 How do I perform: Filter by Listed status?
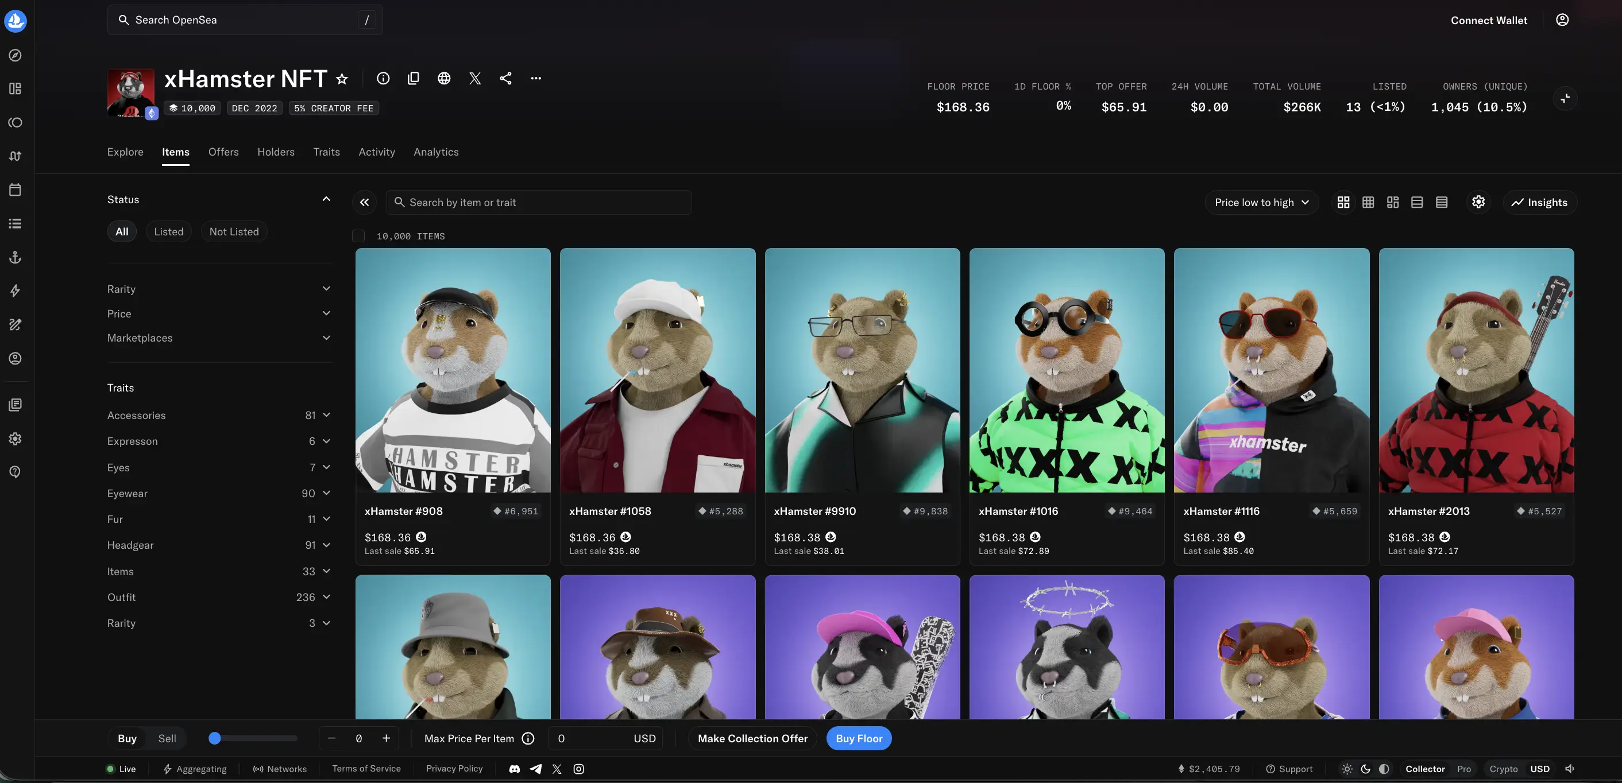(x=169, y=231)
